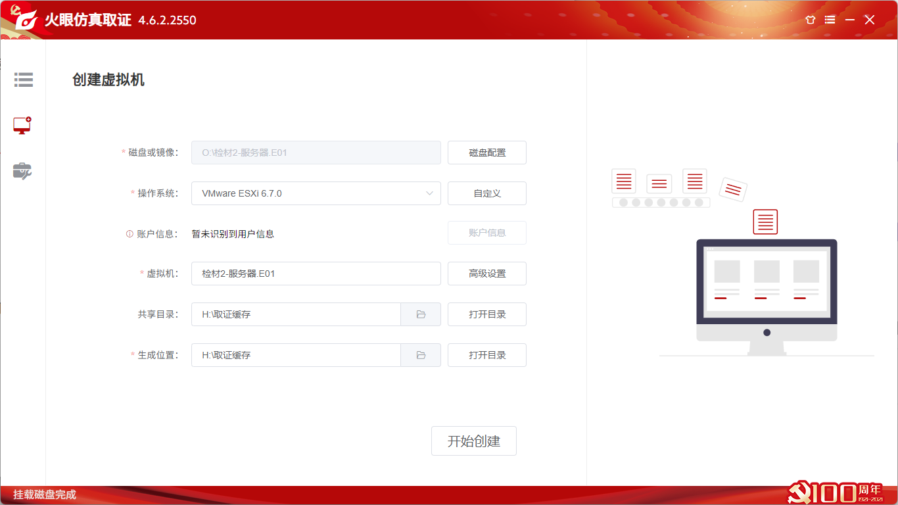Open the toolbox sidebar icon

(x=22, y=171)
